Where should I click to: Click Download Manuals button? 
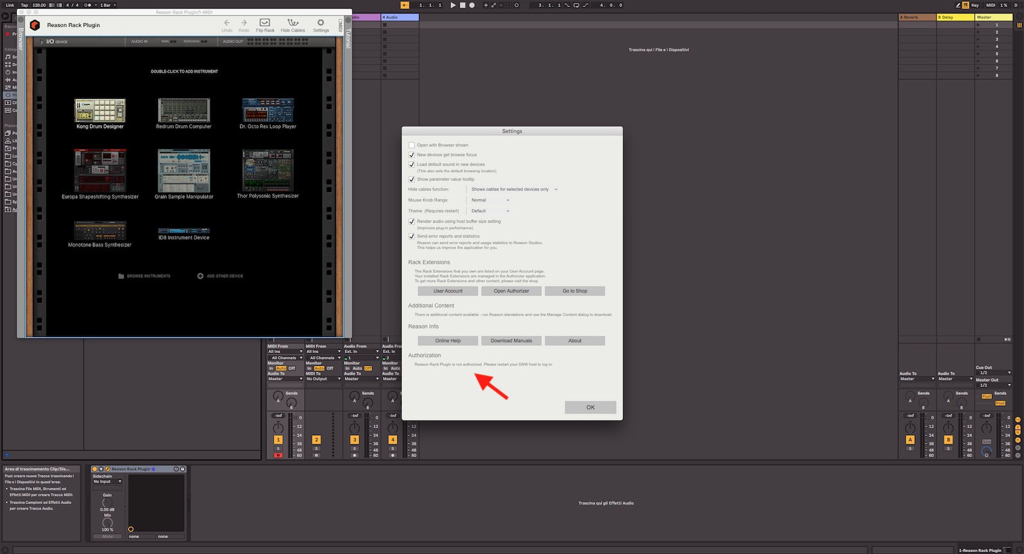click(511, 341)
